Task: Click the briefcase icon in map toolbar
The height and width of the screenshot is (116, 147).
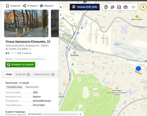Action: (x=125, y=7)
